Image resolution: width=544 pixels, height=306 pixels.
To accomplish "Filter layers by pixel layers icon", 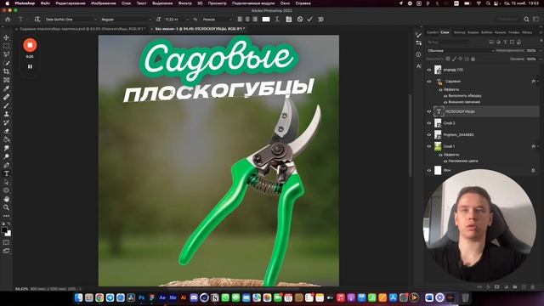I will point(491,42).
